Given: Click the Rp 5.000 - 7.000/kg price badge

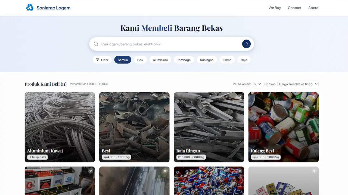Looking at the screenshot, I should point(191,157).
